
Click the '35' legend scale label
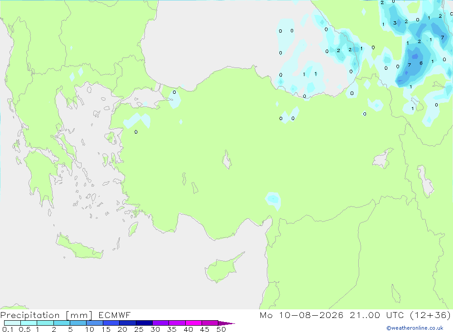pos(172,329)
